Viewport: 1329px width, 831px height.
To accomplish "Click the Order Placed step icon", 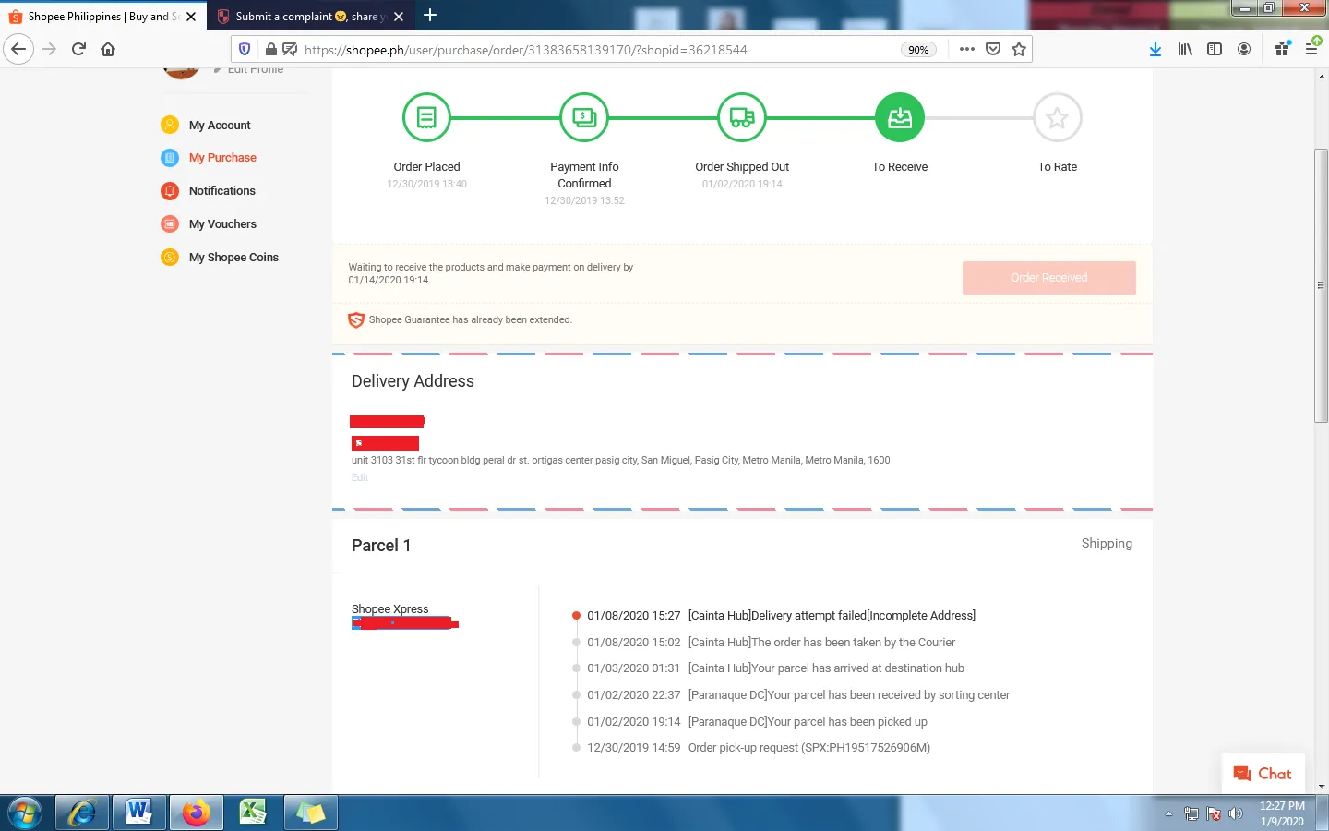I will pos(426,118).
